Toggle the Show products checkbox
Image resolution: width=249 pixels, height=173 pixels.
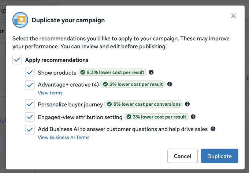click(x=30, y=72)
